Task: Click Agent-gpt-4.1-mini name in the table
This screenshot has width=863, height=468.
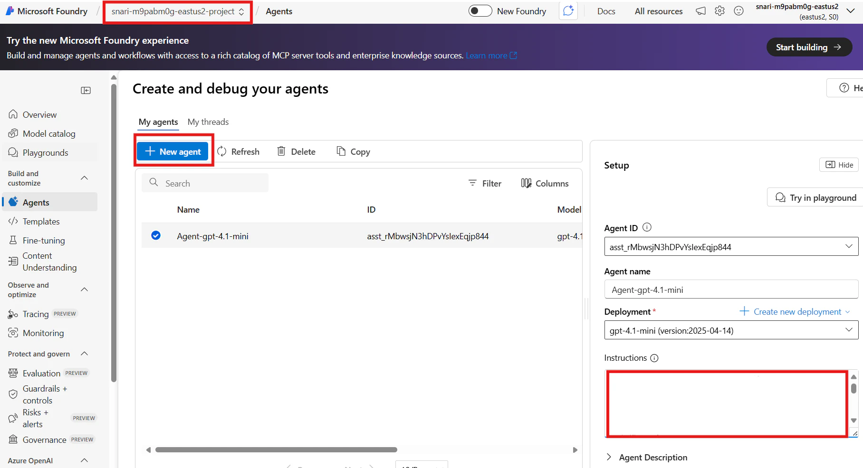Action: point(212,236)
